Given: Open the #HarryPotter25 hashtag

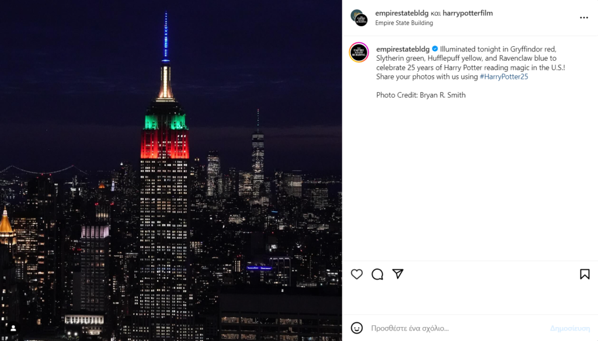Looking at the screenshot, I should (504, 76).
